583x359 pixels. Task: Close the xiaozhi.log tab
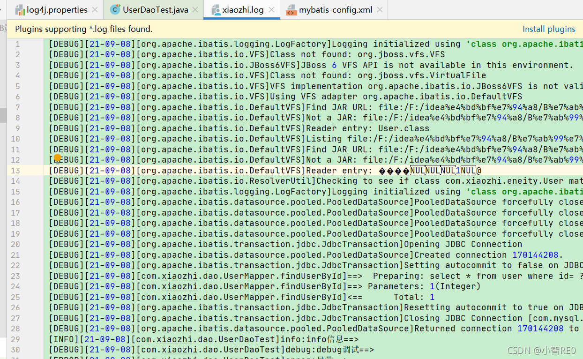click(x=271, y=10)
